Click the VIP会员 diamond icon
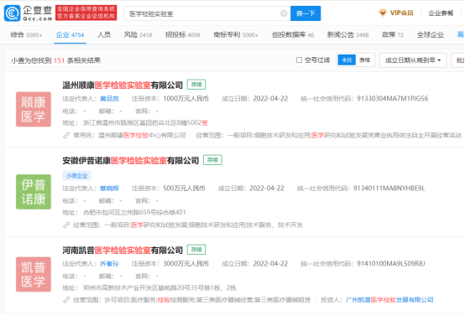Viewport: 465px width, 315px height. [383, 13]
